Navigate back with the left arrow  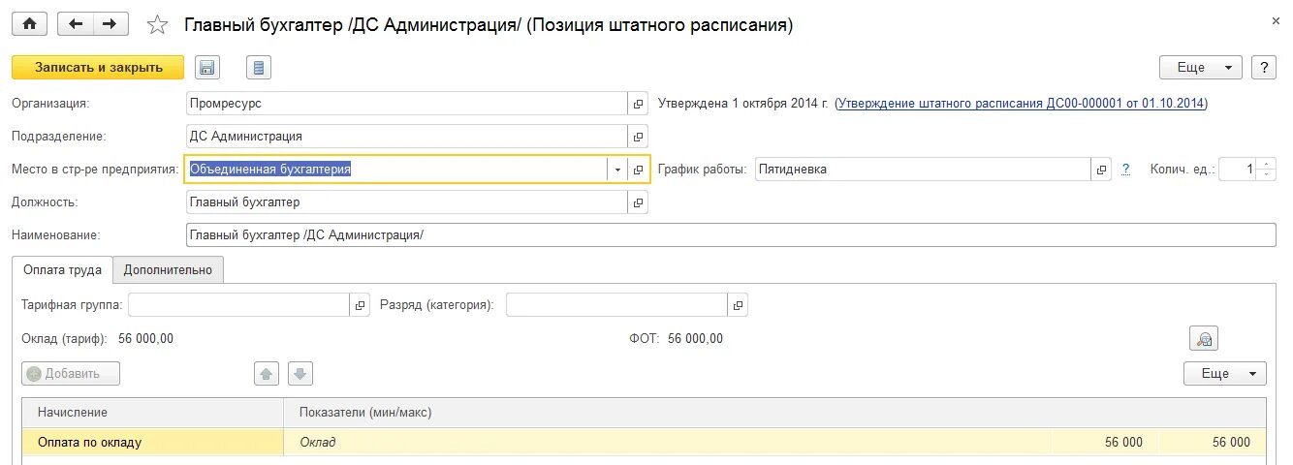[x=76, y=25]
